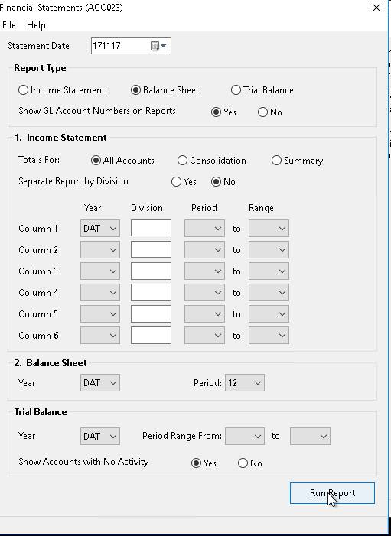This screenshot has width=391, height=536.
Task: Click the Column 1 Division input field
Action: 151,228
